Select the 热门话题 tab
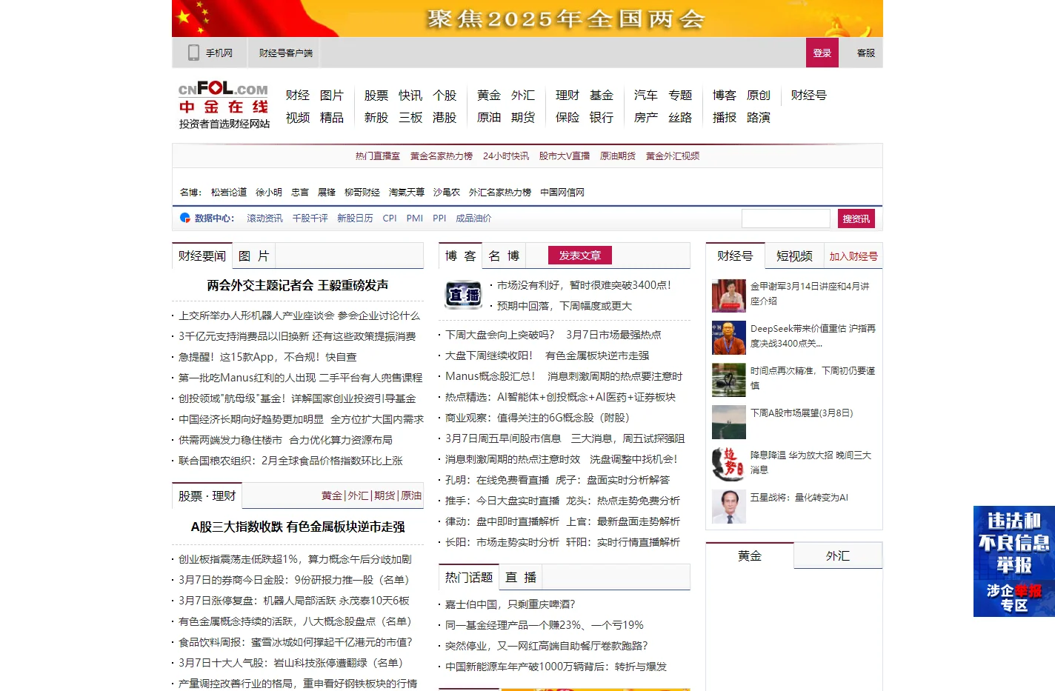The height and width of the screenshot is (691, 1055). (x=469, y=577)
